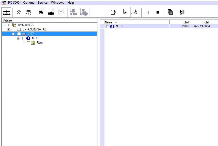Tick the NTFS checkbox in the right list
This screenshot has width=218, height=146.
(x=108, y=26)
